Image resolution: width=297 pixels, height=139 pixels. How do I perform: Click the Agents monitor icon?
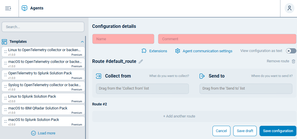pos(25,8)
